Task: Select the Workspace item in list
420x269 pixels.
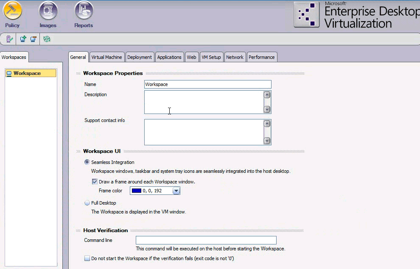Action: (31, 73)
